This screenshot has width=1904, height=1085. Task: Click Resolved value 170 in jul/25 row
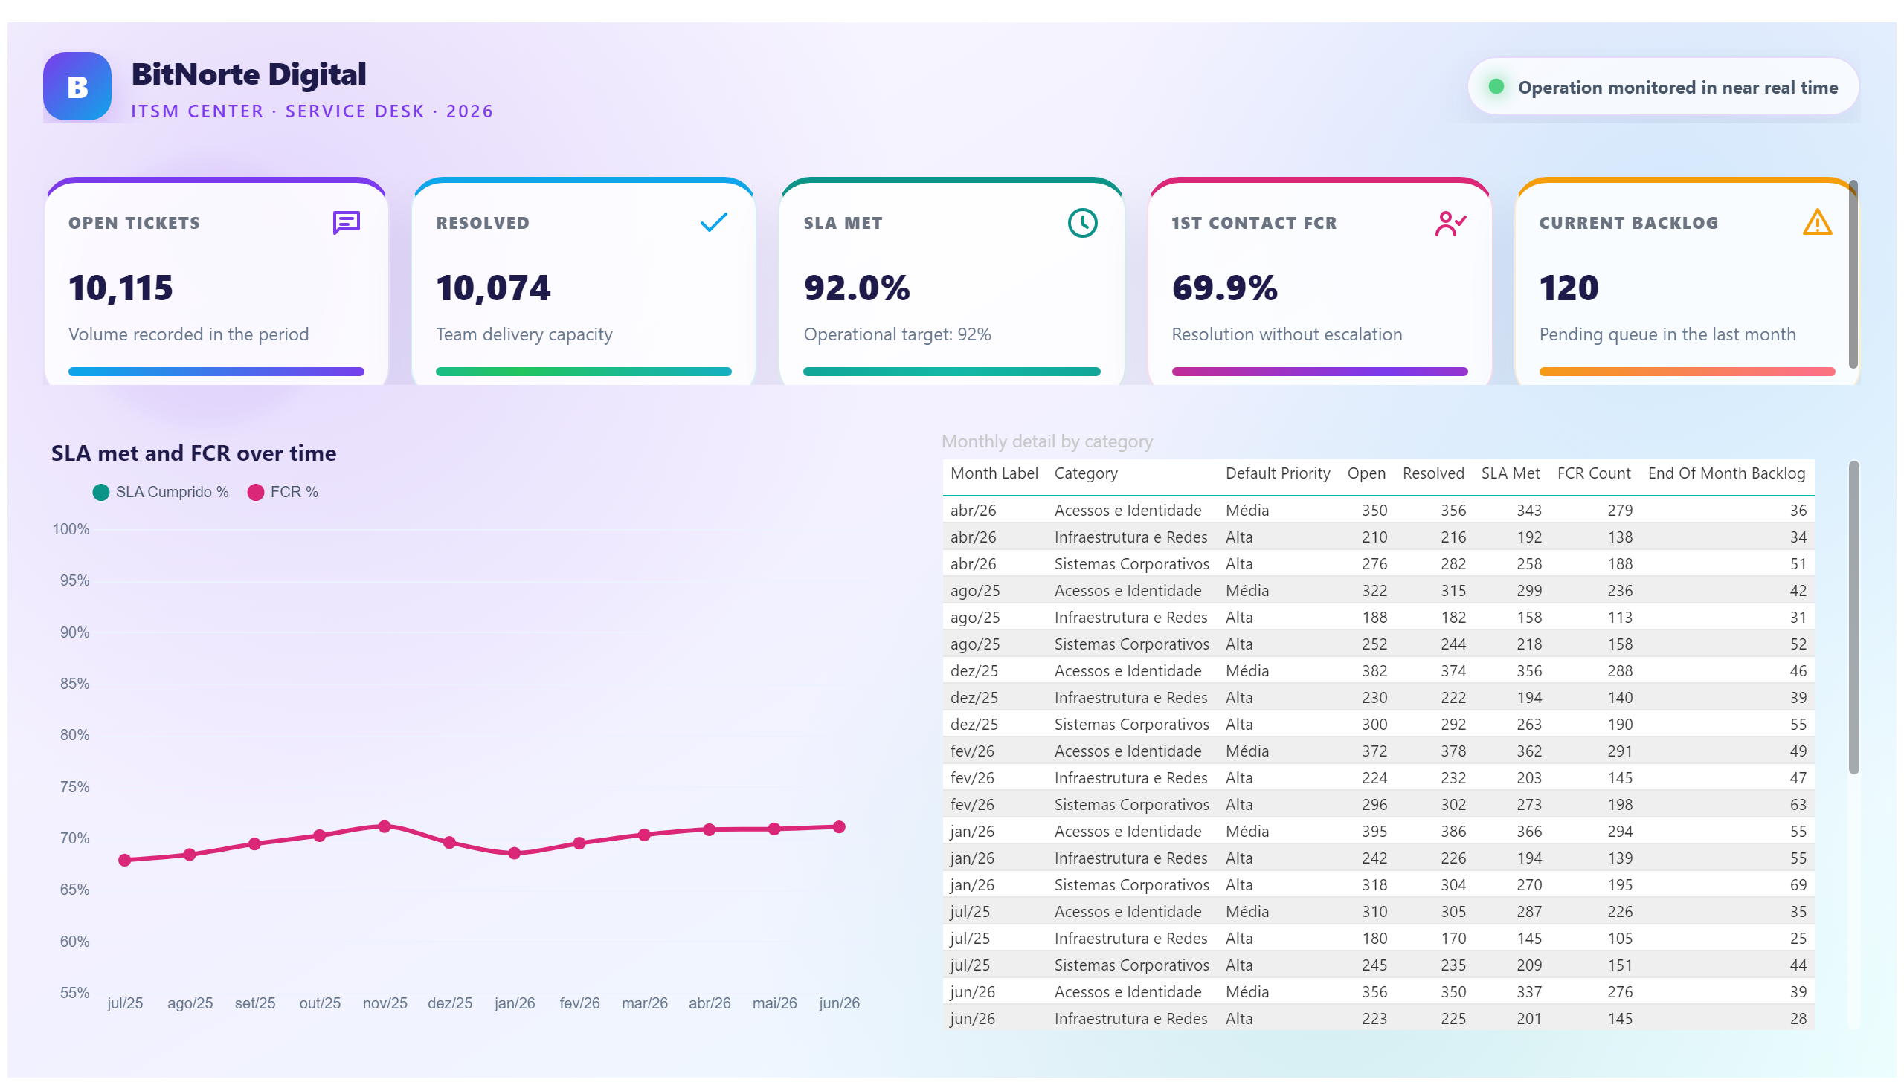pyautogui.click(x=1452, y=938)
